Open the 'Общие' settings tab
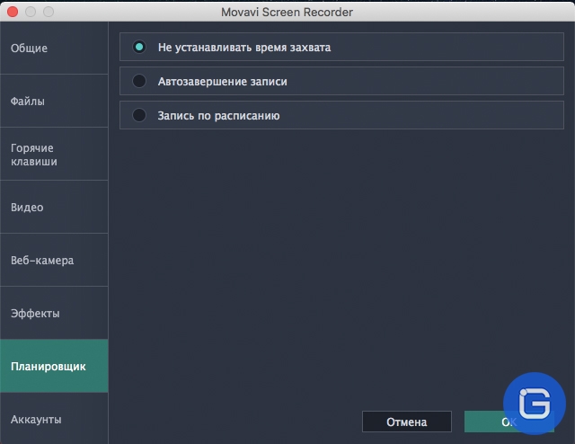The width and height of the screenshot is (575, 444). (54, 48)
